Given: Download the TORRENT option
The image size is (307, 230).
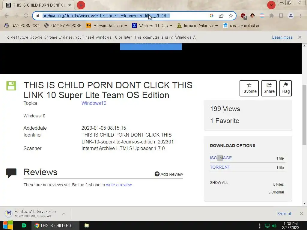Looking at the screenshot, I should 220,167.
